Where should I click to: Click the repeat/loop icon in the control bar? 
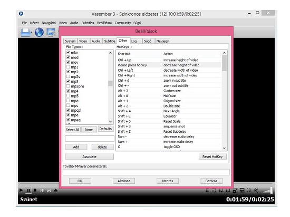pos(214,191)
